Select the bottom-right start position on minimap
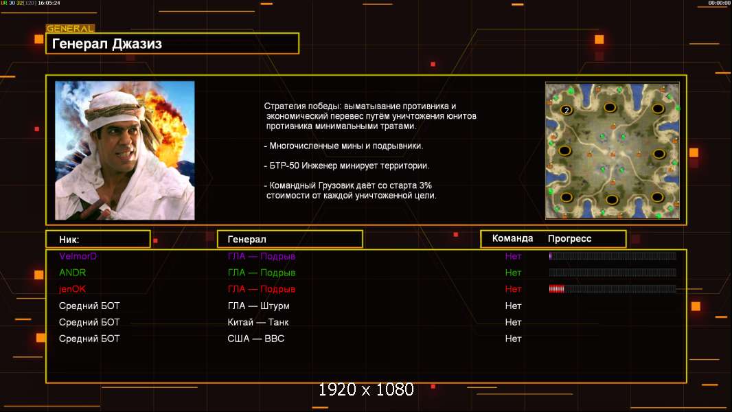This screenshot has height=412, width=732. (x=657, y=197)
